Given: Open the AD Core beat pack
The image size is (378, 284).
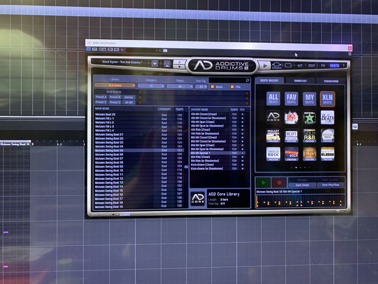Looking at the screenshot, I should pos(273,117).
